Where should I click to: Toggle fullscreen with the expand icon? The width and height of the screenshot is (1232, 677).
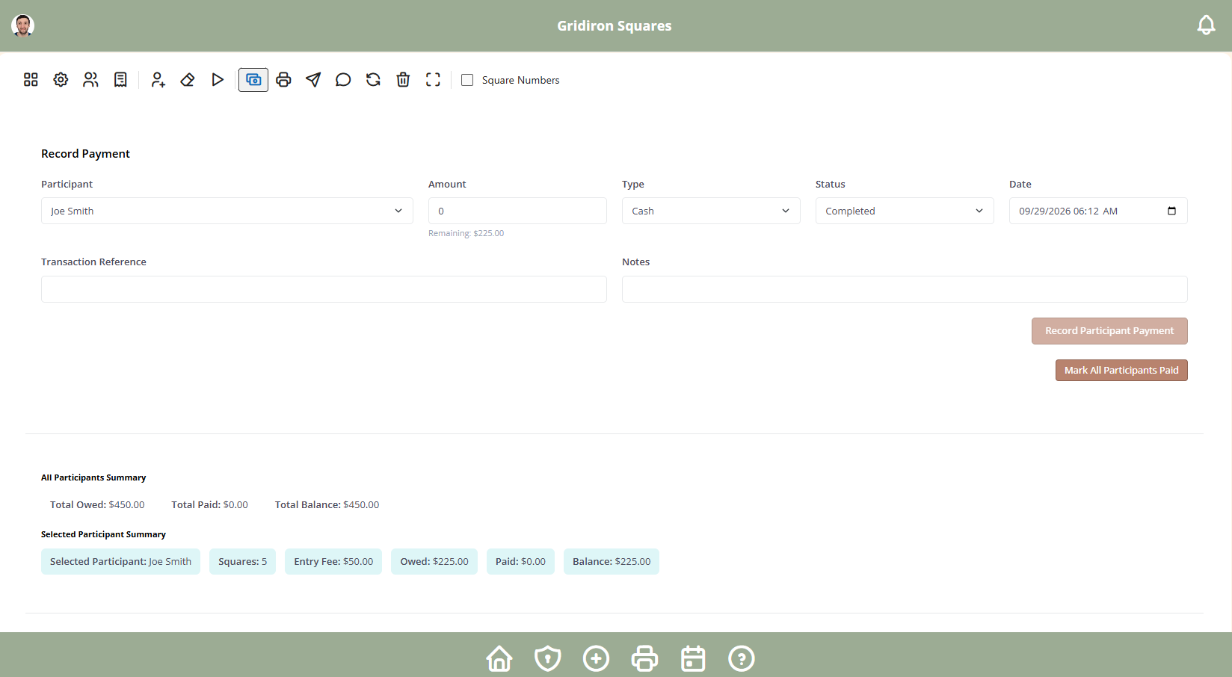click(433, 80)
